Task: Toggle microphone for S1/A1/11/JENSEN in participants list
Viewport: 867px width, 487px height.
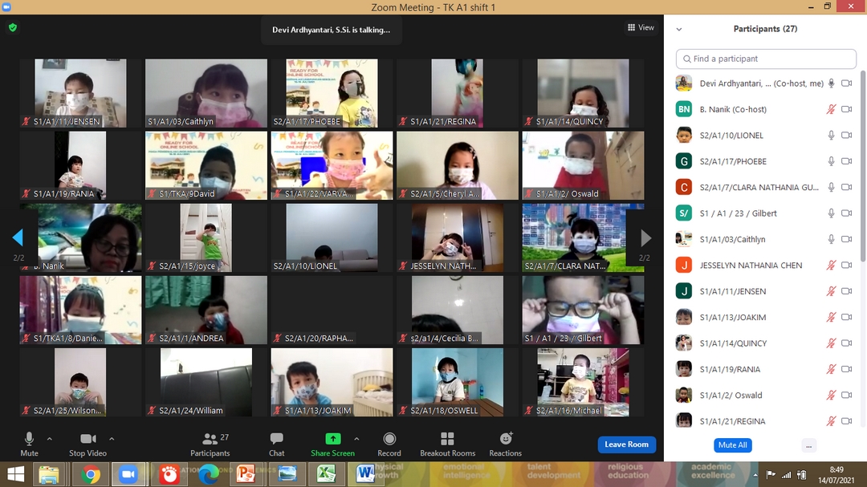Action: click(832, 291)
